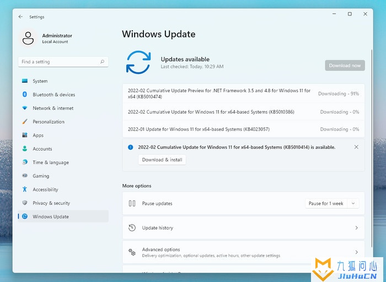
Task: Click the large blue update sync icon
Action: (x=138, y=62)
